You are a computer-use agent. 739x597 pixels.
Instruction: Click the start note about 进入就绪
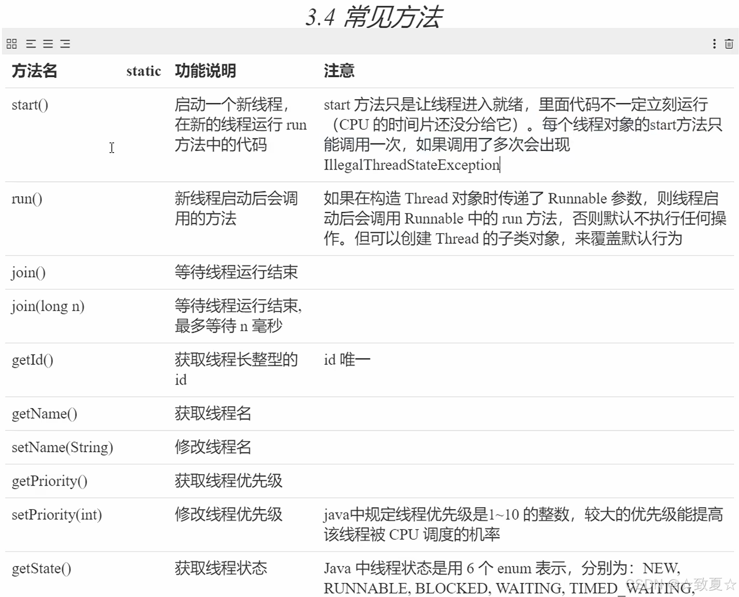tap(523, 135)
